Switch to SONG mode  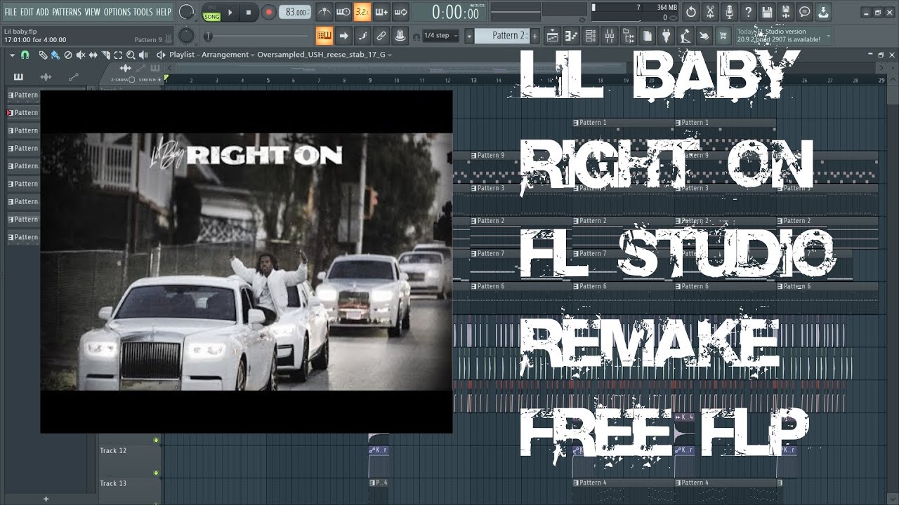211,15
